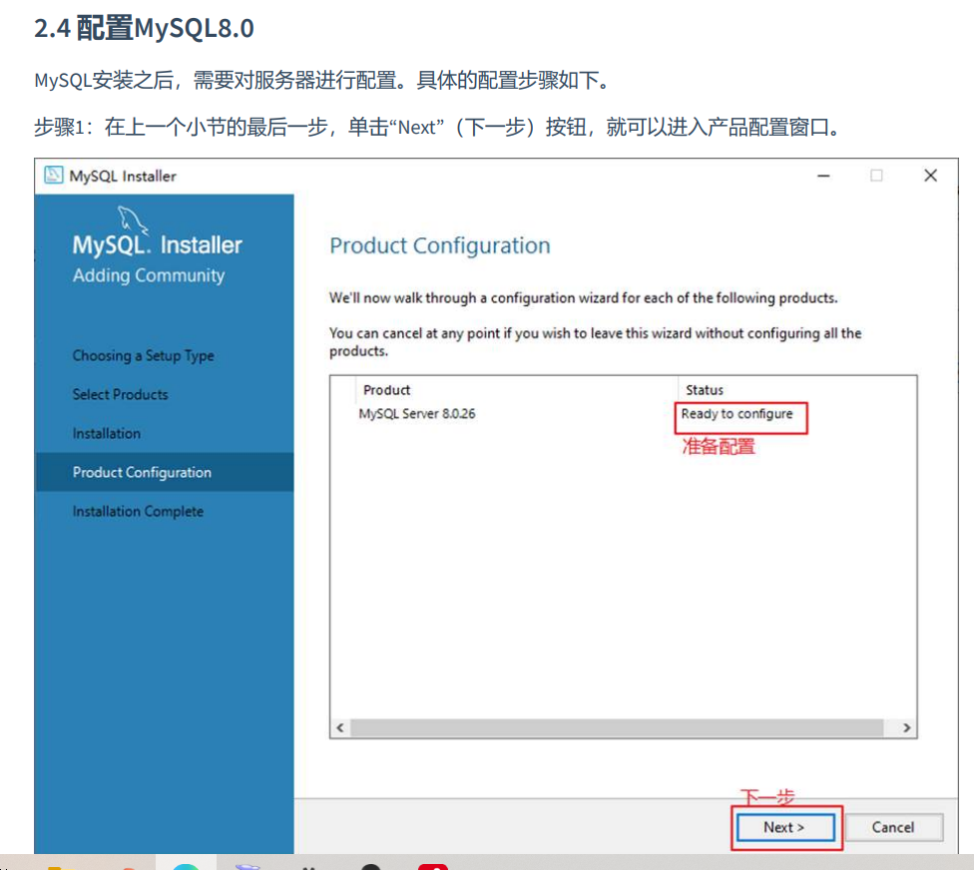Viewport: 974px width, 870px height.
Task: Click the Ready to configure status cell
Action: [736, 414]
